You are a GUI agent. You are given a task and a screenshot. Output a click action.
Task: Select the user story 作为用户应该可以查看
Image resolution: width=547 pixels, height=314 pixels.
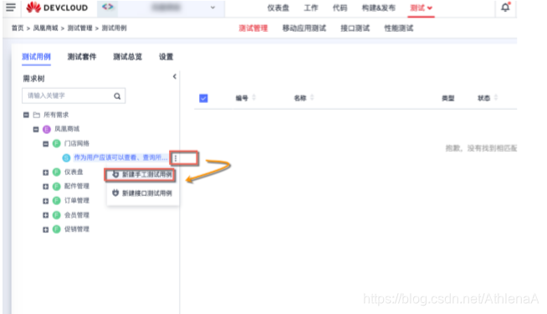(120, 158)
